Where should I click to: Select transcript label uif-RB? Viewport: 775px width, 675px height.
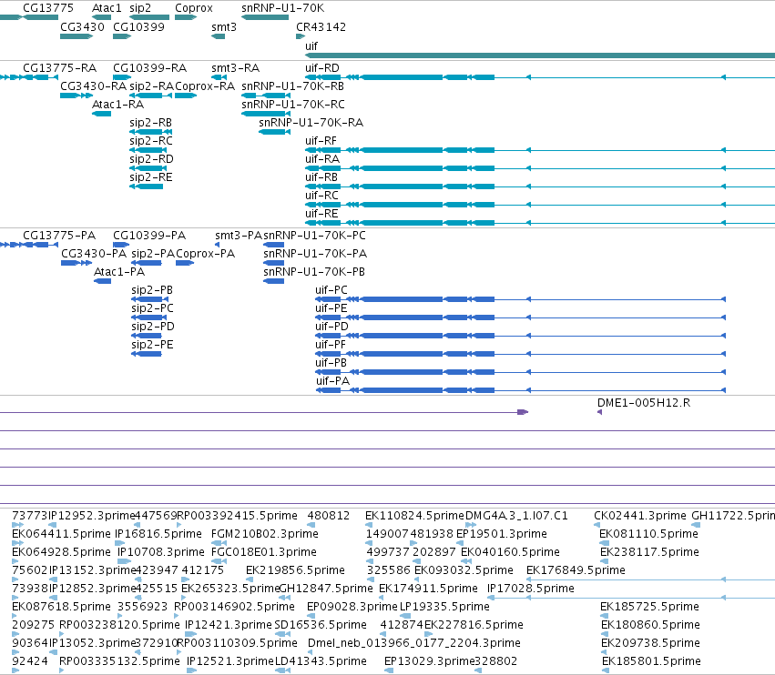[x=321, y=177]
